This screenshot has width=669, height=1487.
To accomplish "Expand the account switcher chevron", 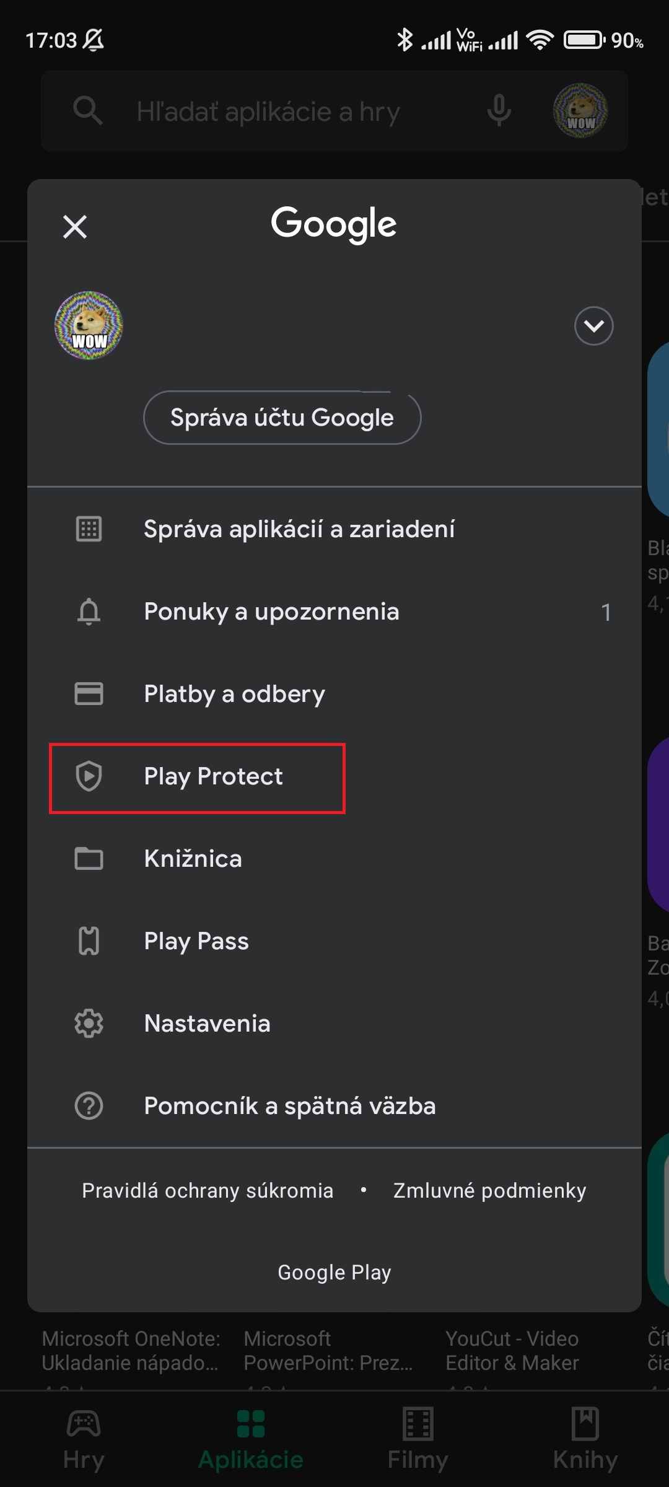I will click(593, 325).
